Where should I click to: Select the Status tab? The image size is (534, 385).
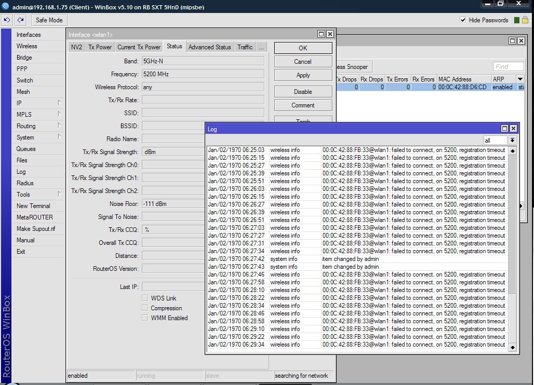(x=175, y=46)
